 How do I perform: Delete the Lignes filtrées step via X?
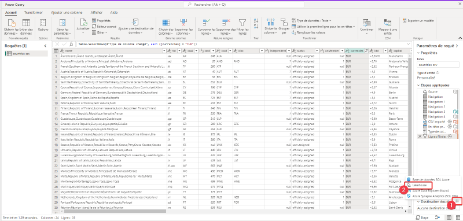click(420, 137)
